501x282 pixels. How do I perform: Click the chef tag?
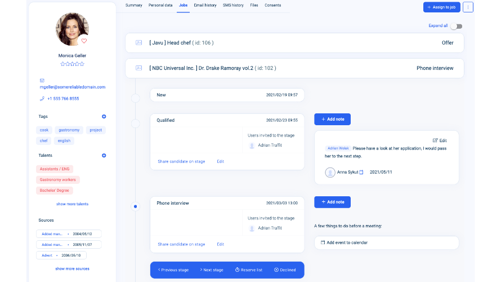[x=44, y=141]
